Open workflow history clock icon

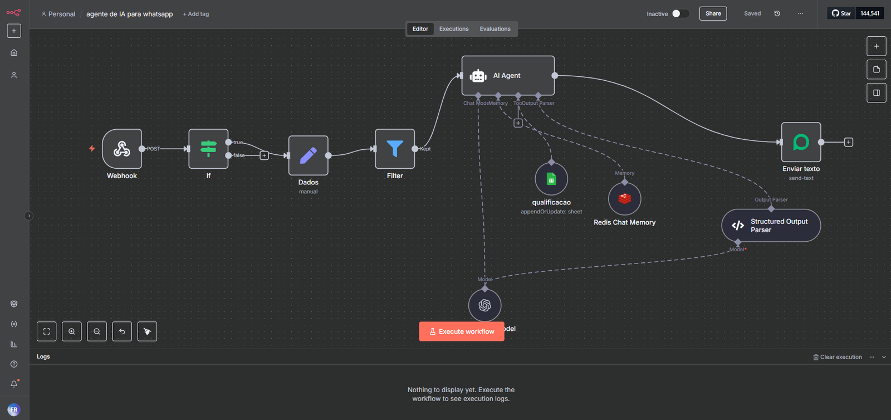coord(777,13)
